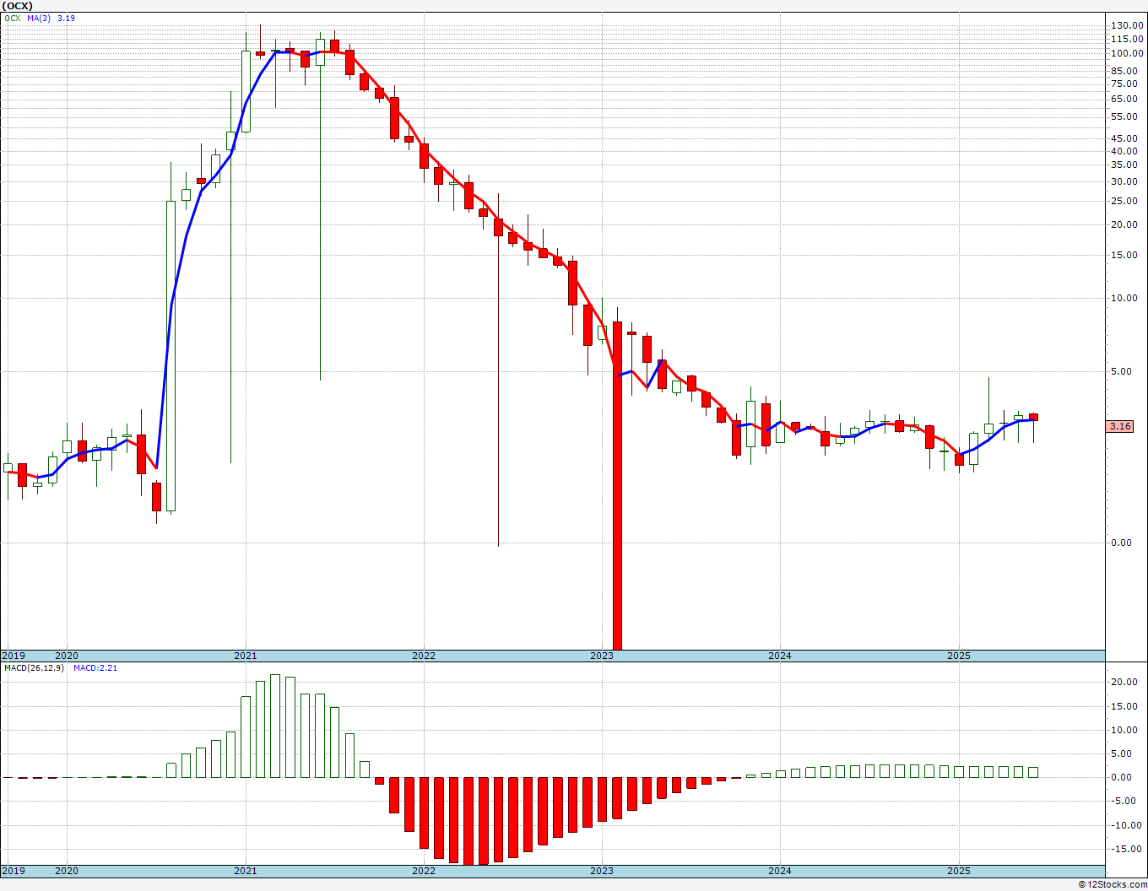Click the (OCX) chart title
This screenshot has height=891, width=1148.
click(x=17, y=6)
